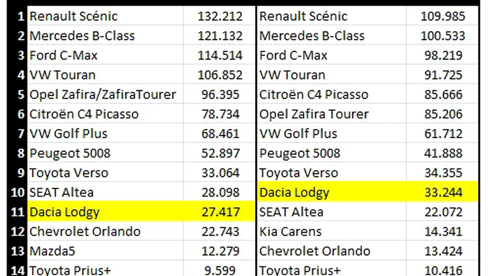Select the Kia Carens cell
488x276 pixels.
pos(332,231)
